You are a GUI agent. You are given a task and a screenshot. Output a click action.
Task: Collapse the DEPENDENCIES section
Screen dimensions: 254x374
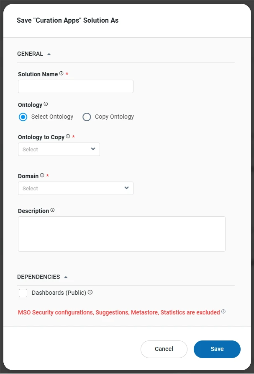[66, 277]
